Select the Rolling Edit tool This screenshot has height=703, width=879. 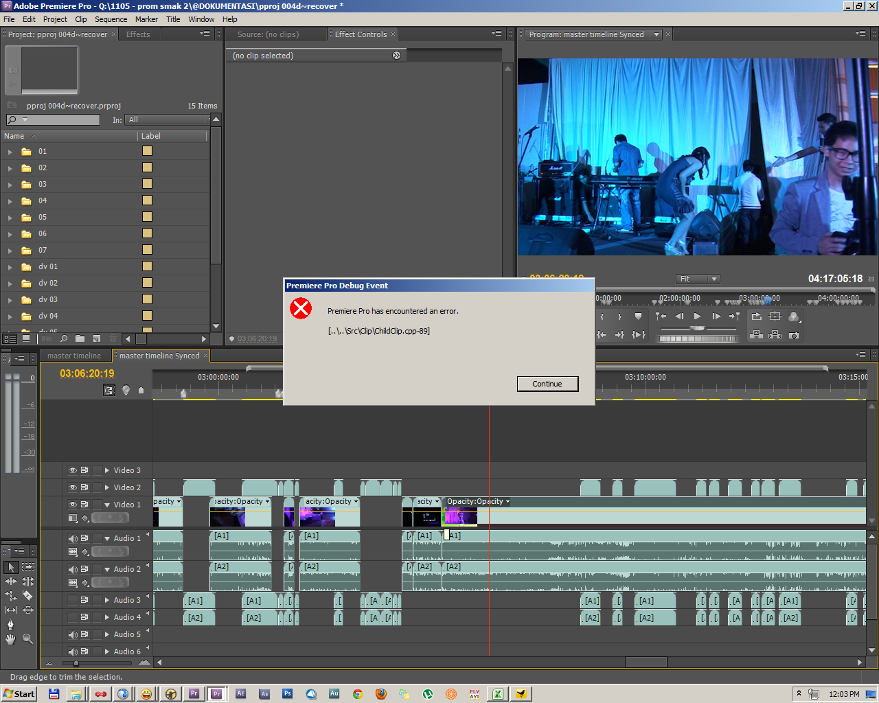pyautogui.click(x=28, y=581)
